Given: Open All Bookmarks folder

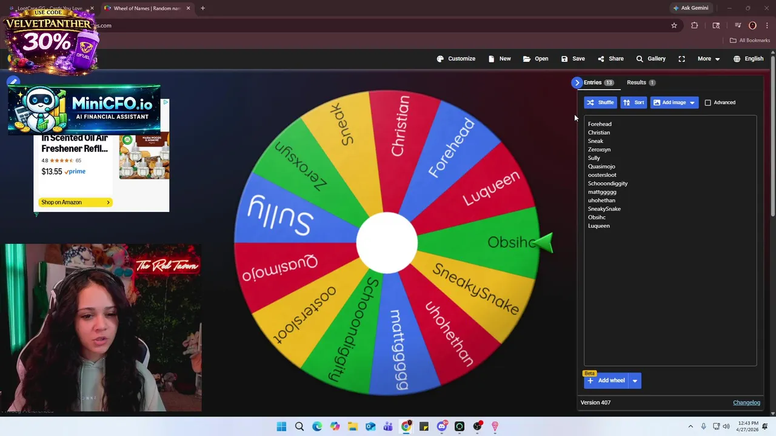Looking at the screenshot, I should point(750,41).
